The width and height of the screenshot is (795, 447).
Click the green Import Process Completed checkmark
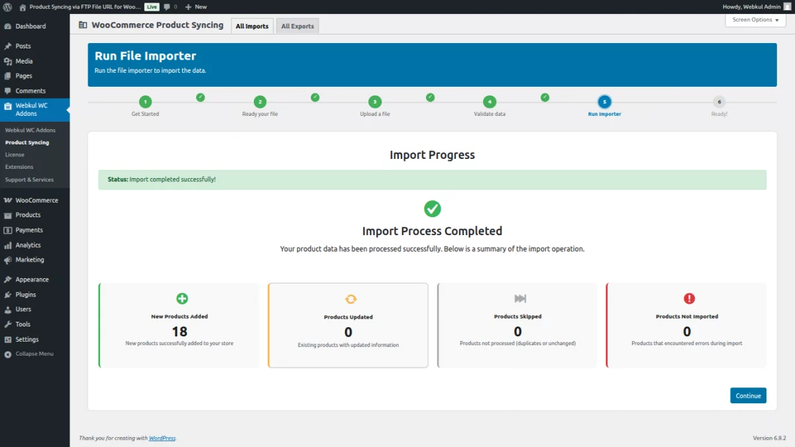pos(433,209)
